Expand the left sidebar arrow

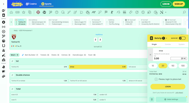[x=4, y=4]
